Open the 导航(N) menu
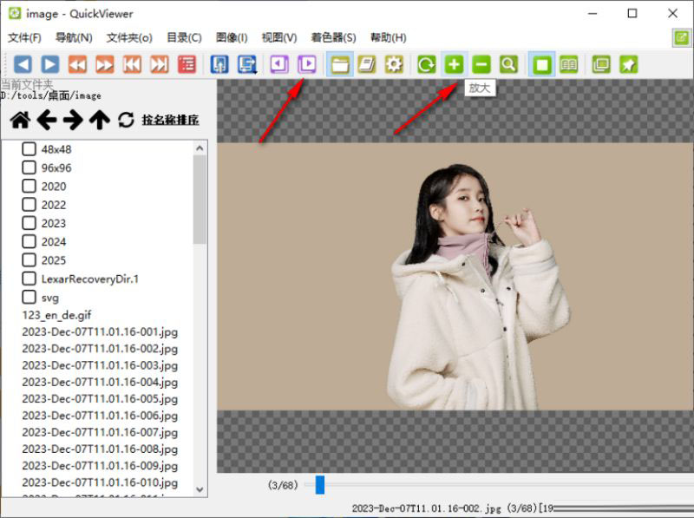The image size is (694, 518). click(74, 37)
